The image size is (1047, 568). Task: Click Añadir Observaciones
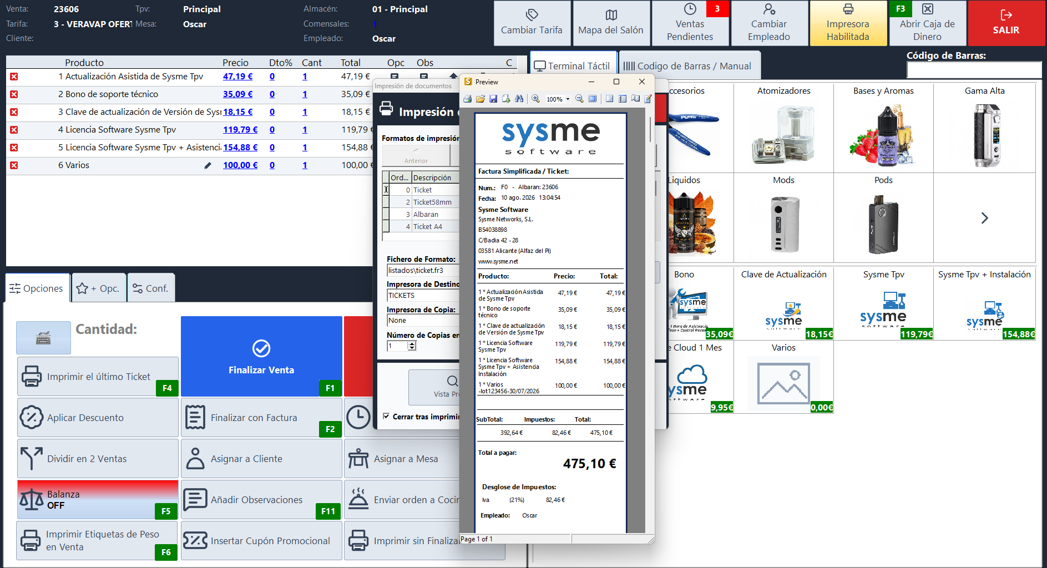(261, 500)
